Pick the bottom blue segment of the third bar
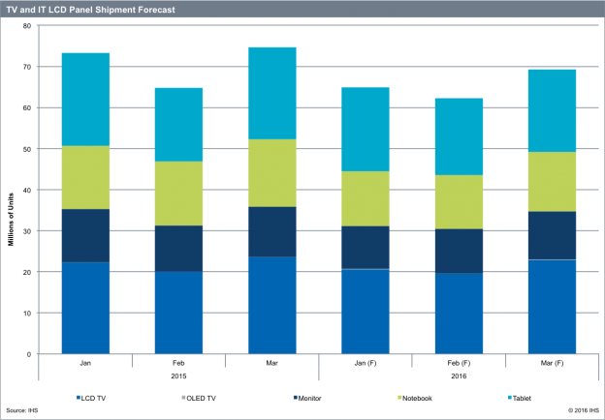 [x=272, y=305]
